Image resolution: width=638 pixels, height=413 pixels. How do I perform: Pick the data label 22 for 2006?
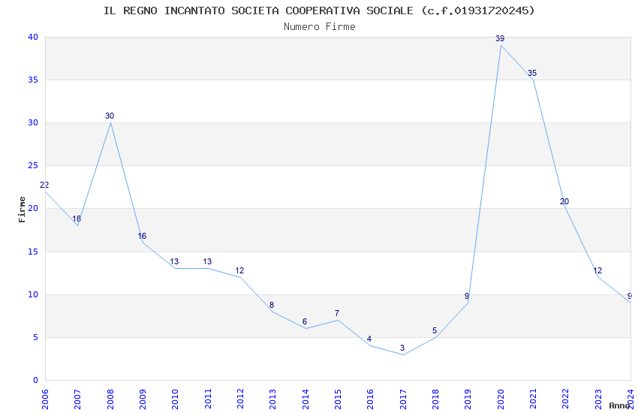[44, 185]
